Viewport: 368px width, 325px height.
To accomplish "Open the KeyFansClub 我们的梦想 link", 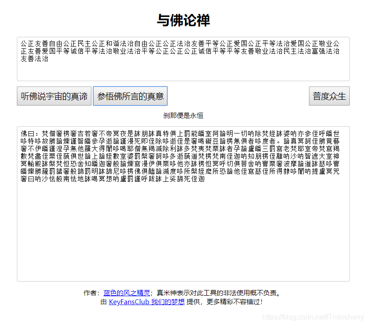I will 146,302.
